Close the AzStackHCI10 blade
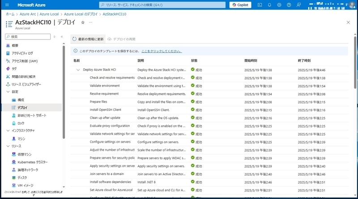The image size is (358, 199). click(x=348, y=22)
